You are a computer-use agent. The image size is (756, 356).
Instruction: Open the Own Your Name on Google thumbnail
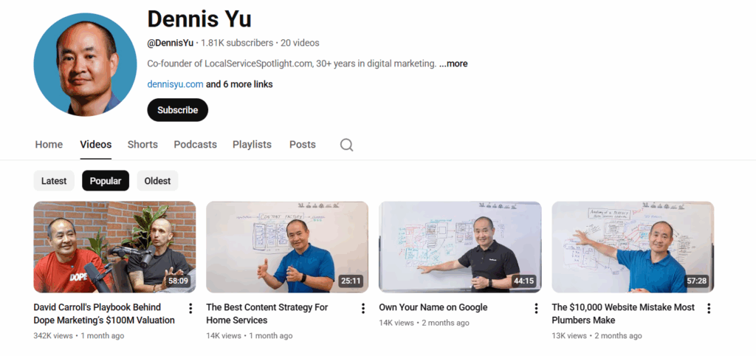click(x=460, y=247)
